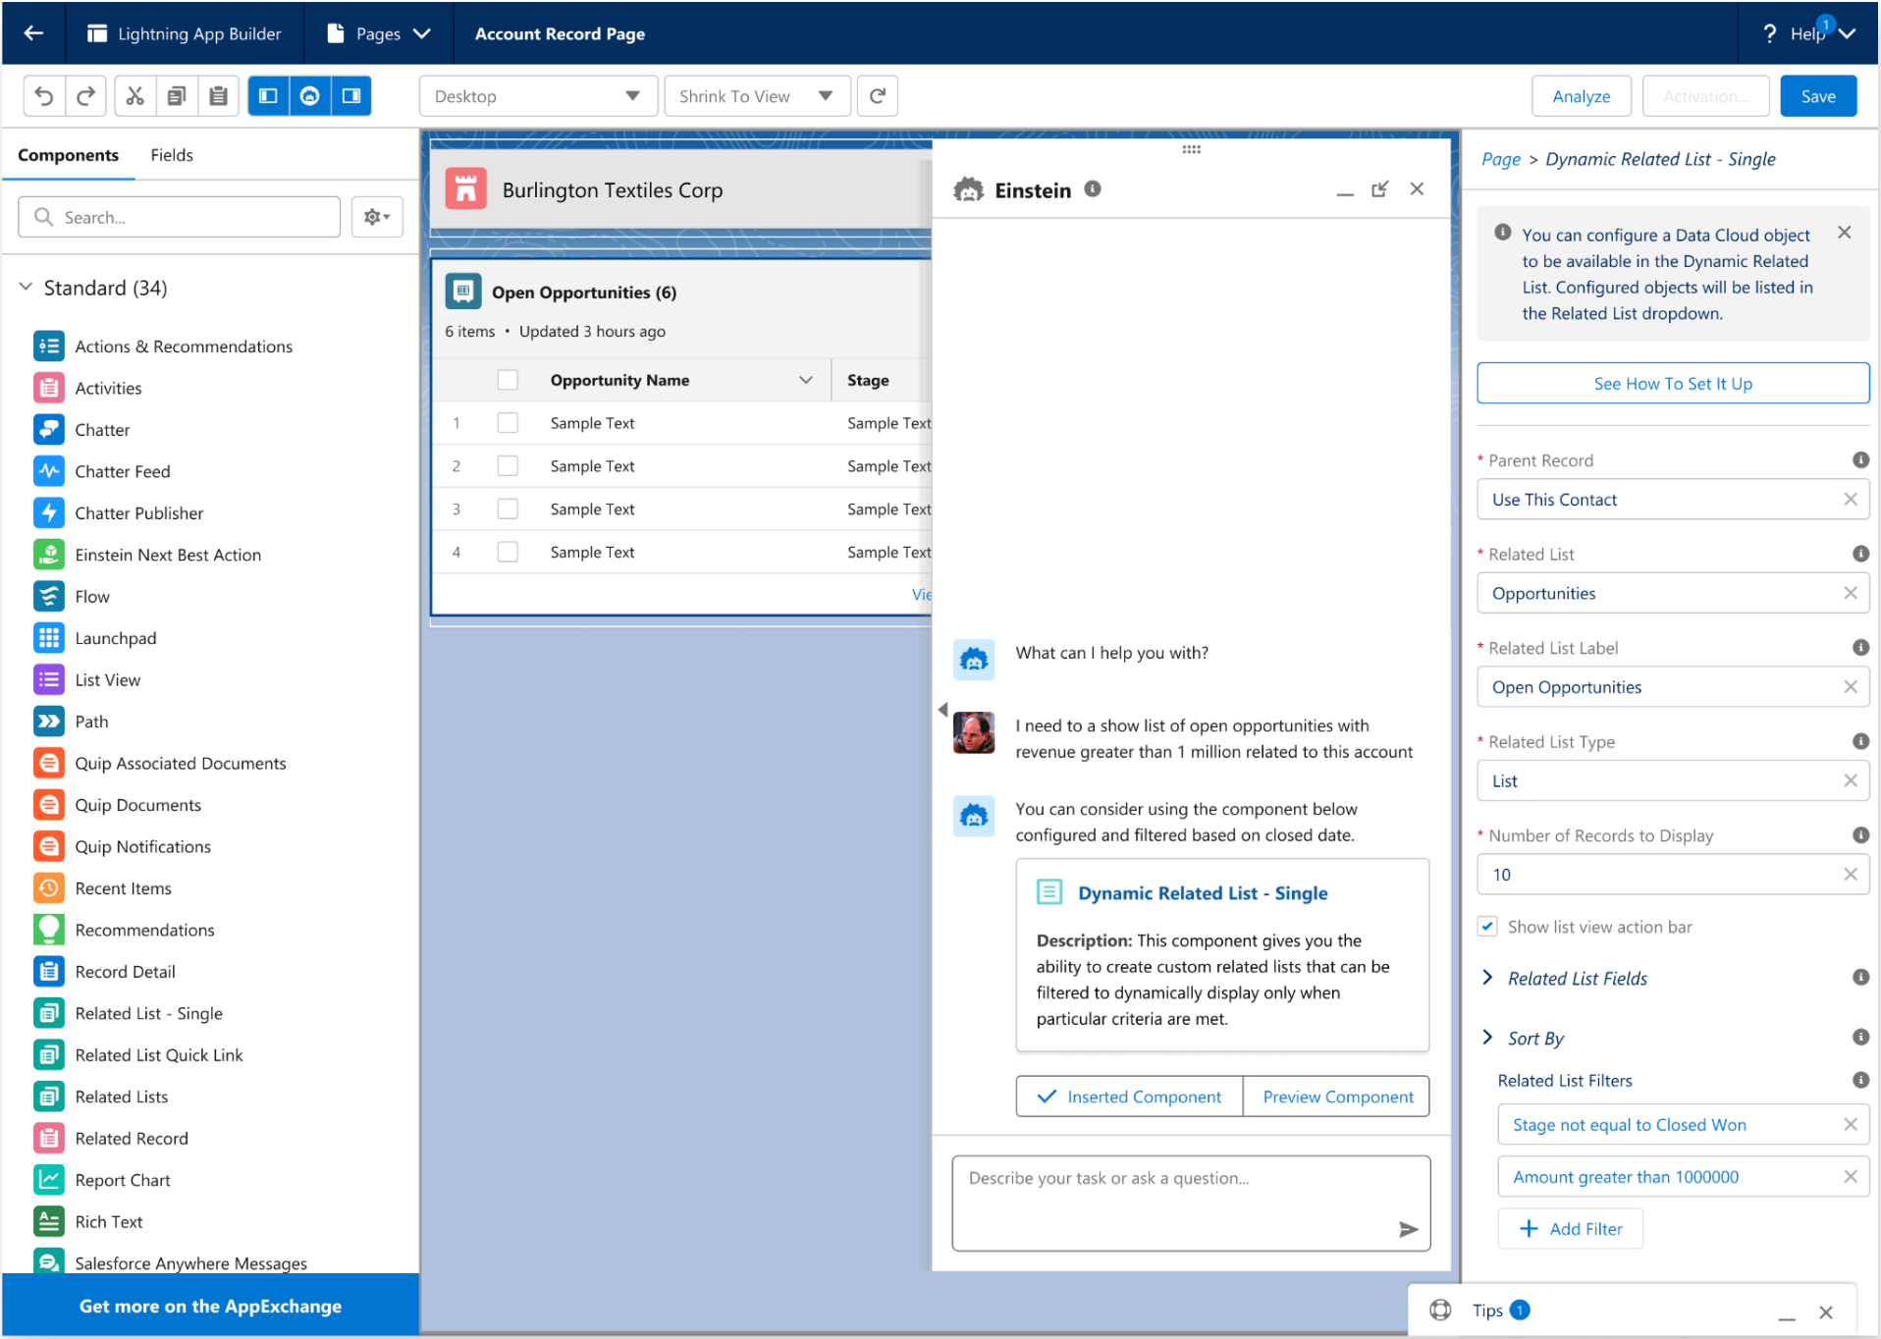Clear the Related List Opportunities value

(1850, 593)
